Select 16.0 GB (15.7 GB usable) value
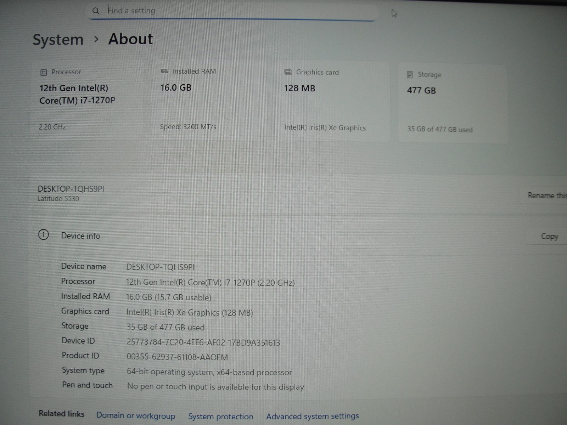This screenshot has width=567, height=425. point(169,297)
